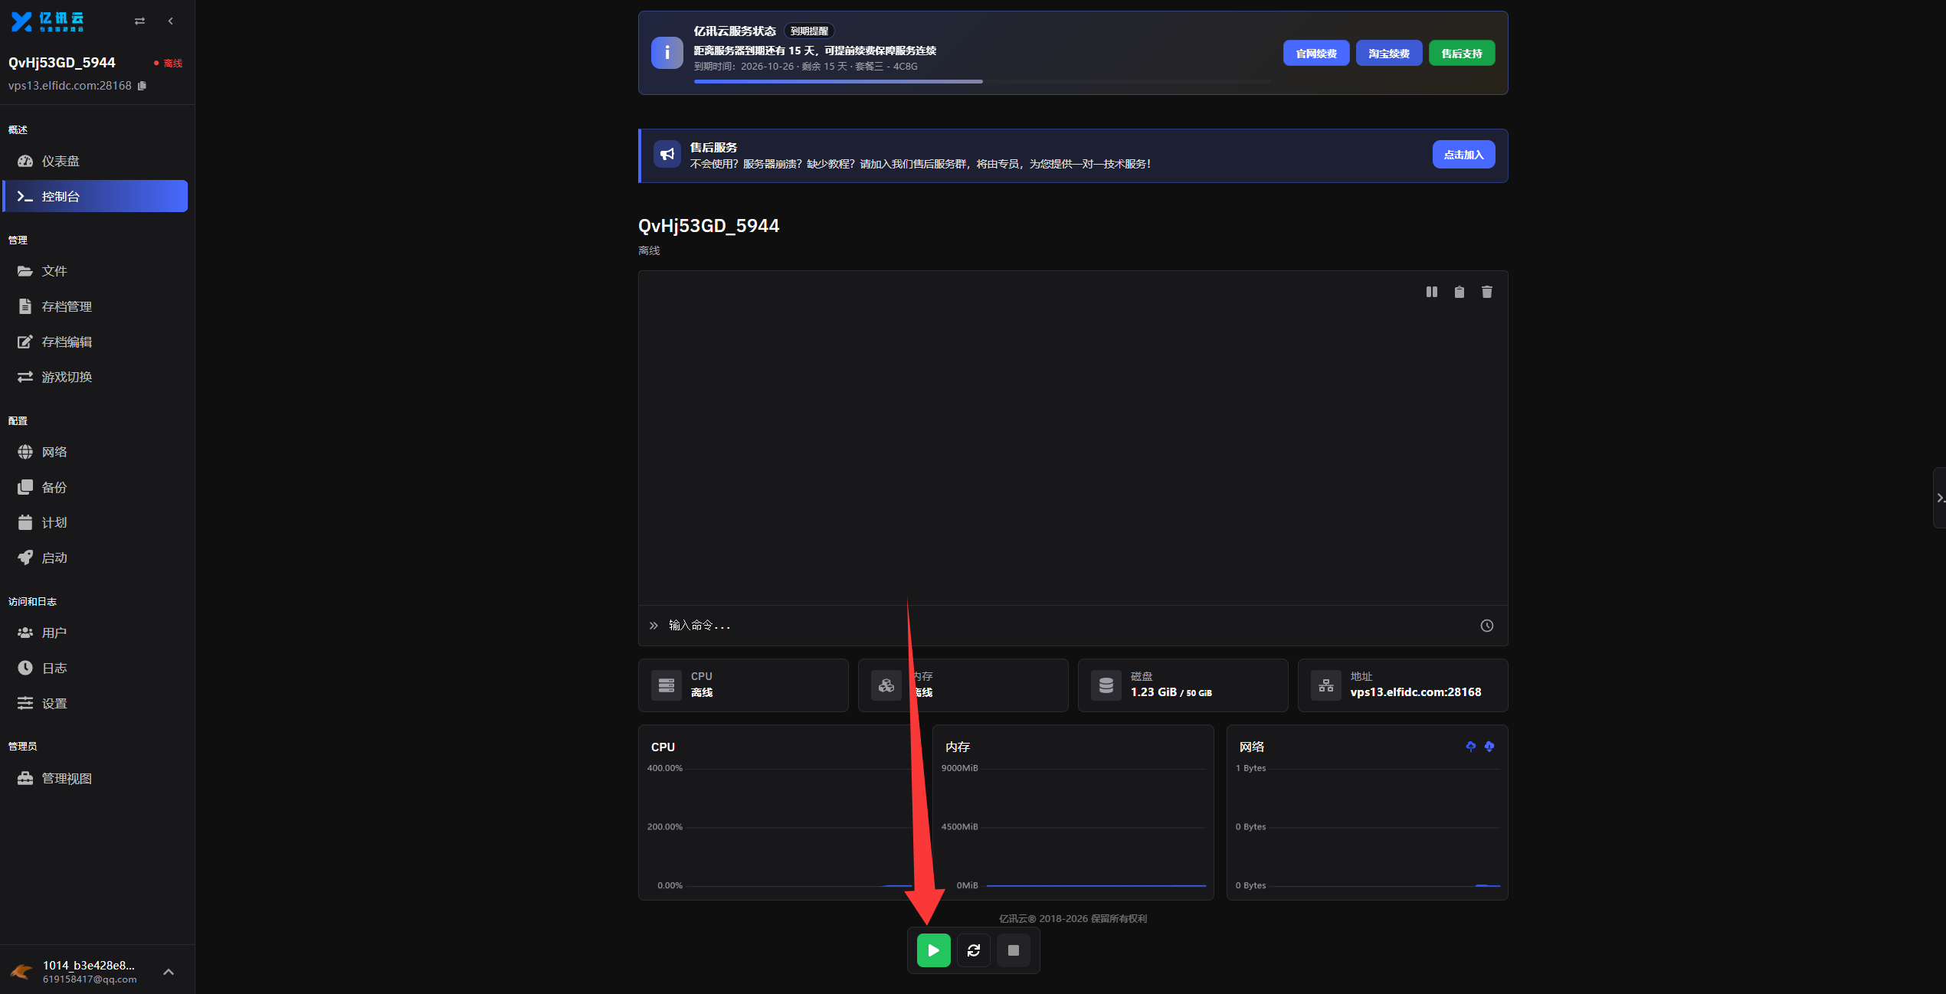Open the 启动 startup settings

[x=96, y=557]
